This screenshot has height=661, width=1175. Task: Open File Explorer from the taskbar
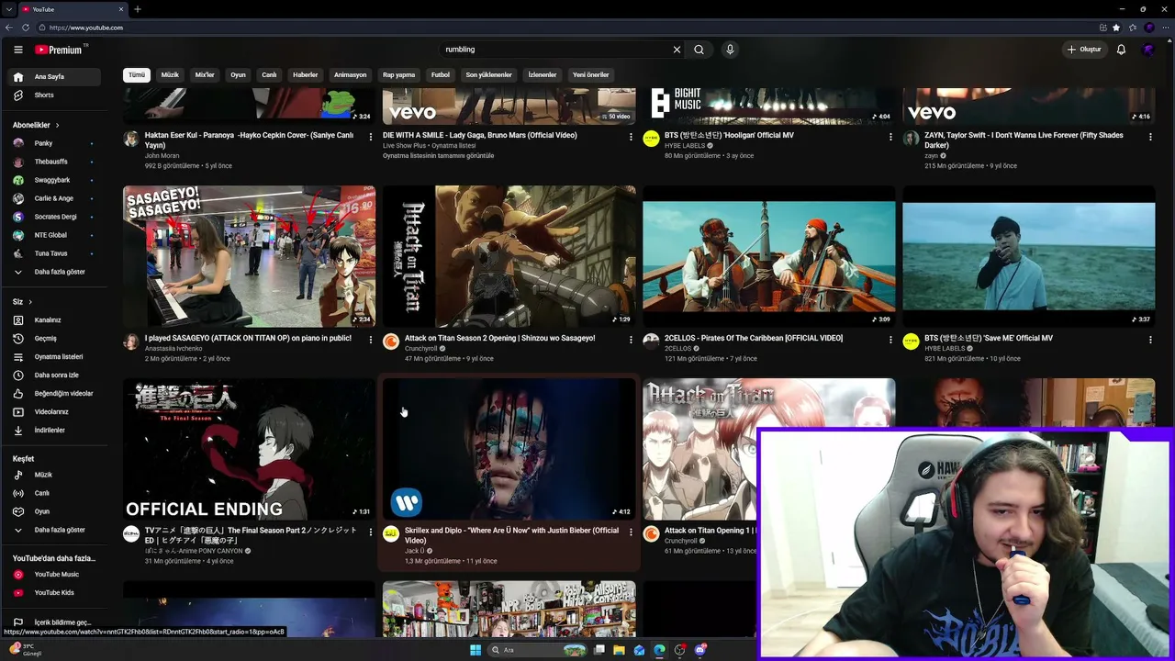pos(620,650)
